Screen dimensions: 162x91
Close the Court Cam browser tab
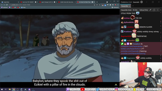[x=37, y=2]
